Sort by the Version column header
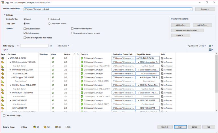 click(x=68, y=54)
